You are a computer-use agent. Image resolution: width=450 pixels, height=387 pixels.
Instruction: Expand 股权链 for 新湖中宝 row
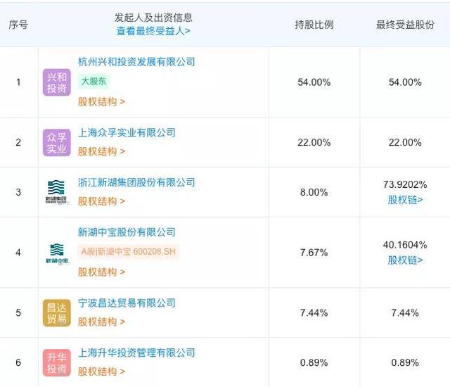tap(405, 260)
